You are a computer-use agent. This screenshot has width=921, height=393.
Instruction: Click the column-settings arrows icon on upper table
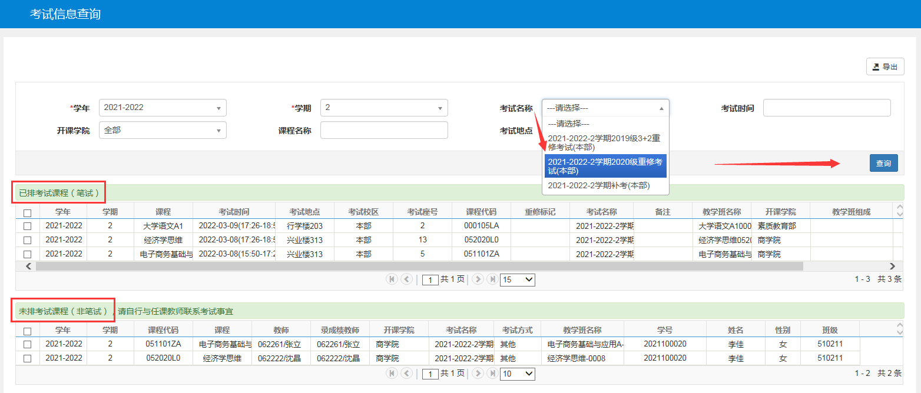(x=899, y=211)
